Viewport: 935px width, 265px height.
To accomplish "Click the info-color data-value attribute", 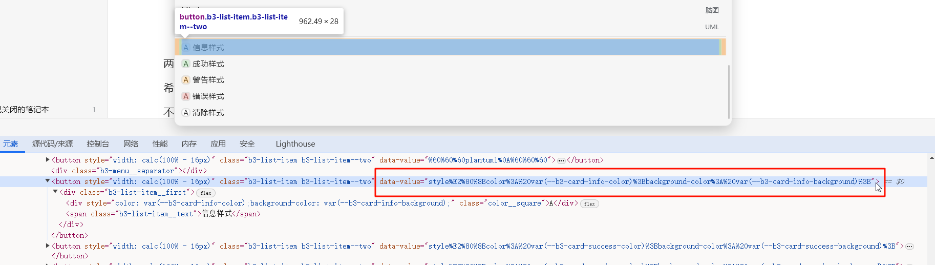I will pos(628,181).
